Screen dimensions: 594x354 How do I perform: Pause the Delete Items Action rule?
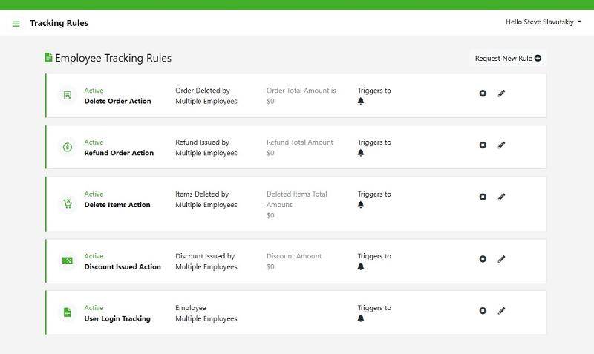coord(483,197)
